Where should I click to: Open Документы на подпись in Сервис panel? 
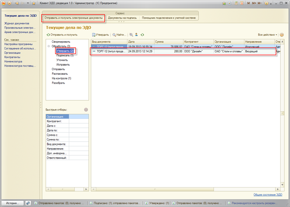pos(122,18)
